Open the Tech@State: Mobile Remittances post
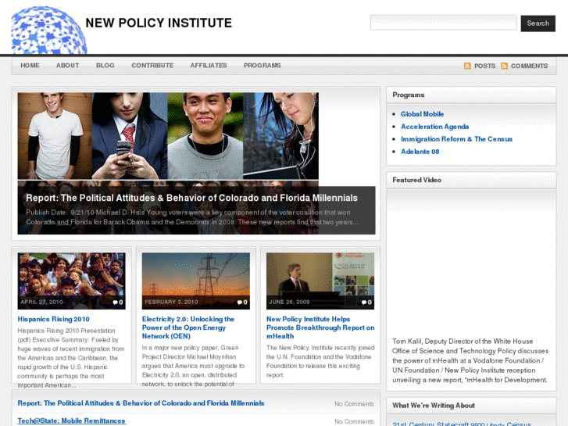The height and width of the screenshot is (426, 568). pyautogui.click(x=71, y=421)
